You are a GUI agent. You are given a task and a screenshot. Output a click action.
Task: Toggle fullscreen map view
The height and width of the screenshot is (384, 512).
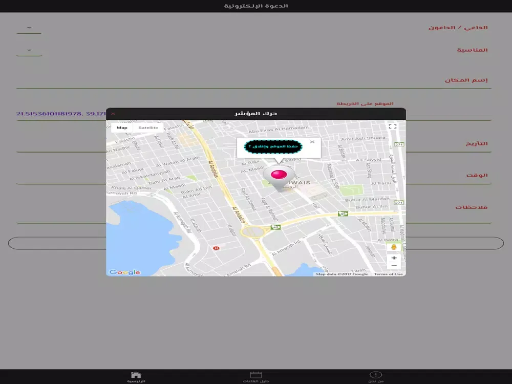[393, 126]
